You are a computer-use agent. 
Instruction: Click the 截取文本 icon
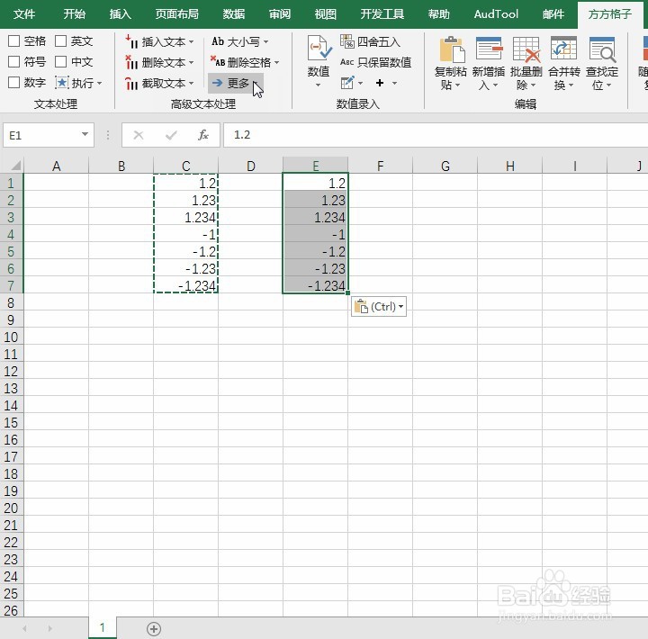pos(131,83)
